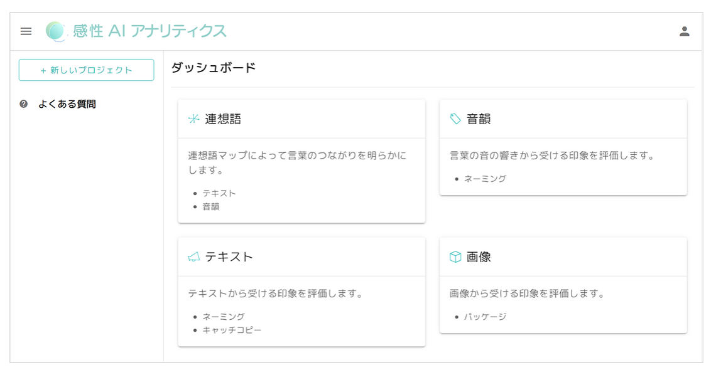Open the hamburger navigation menu

[x=26, y=31]
